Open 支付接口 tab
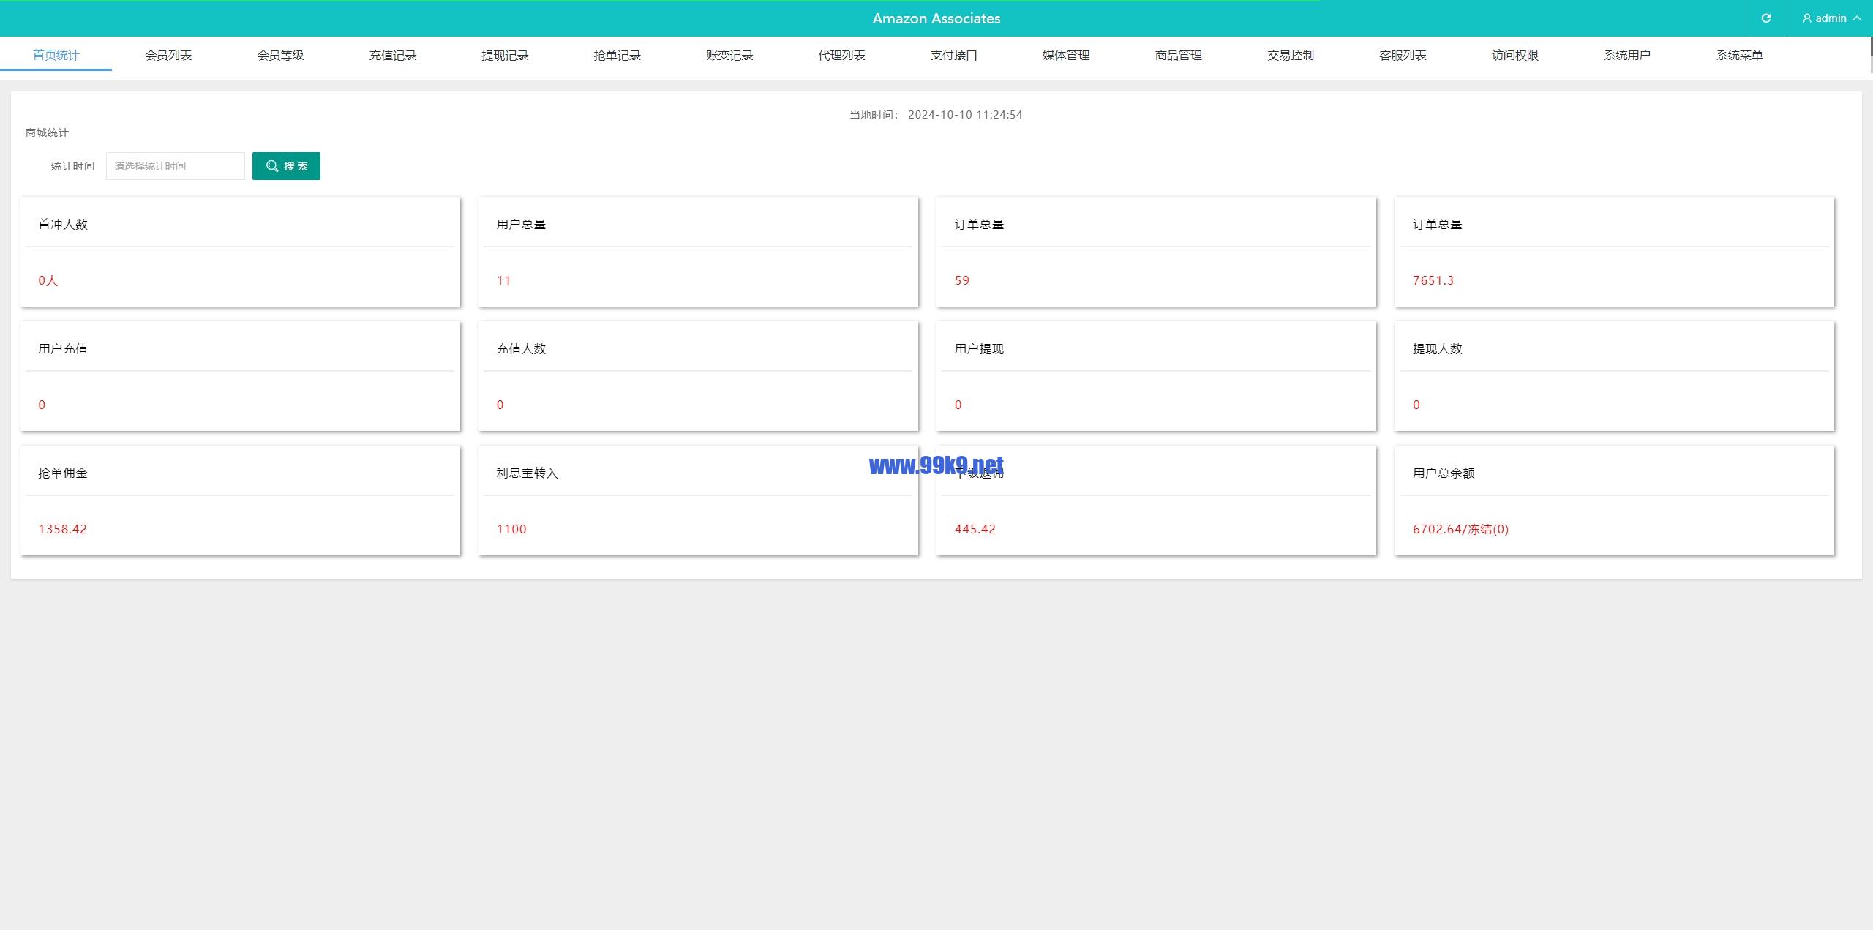The width and height of the screenshot is (1873, 930). [x=954, y=55]
